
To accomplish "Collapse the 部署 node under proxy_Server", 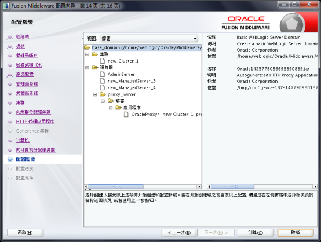I will click(103, 101).
